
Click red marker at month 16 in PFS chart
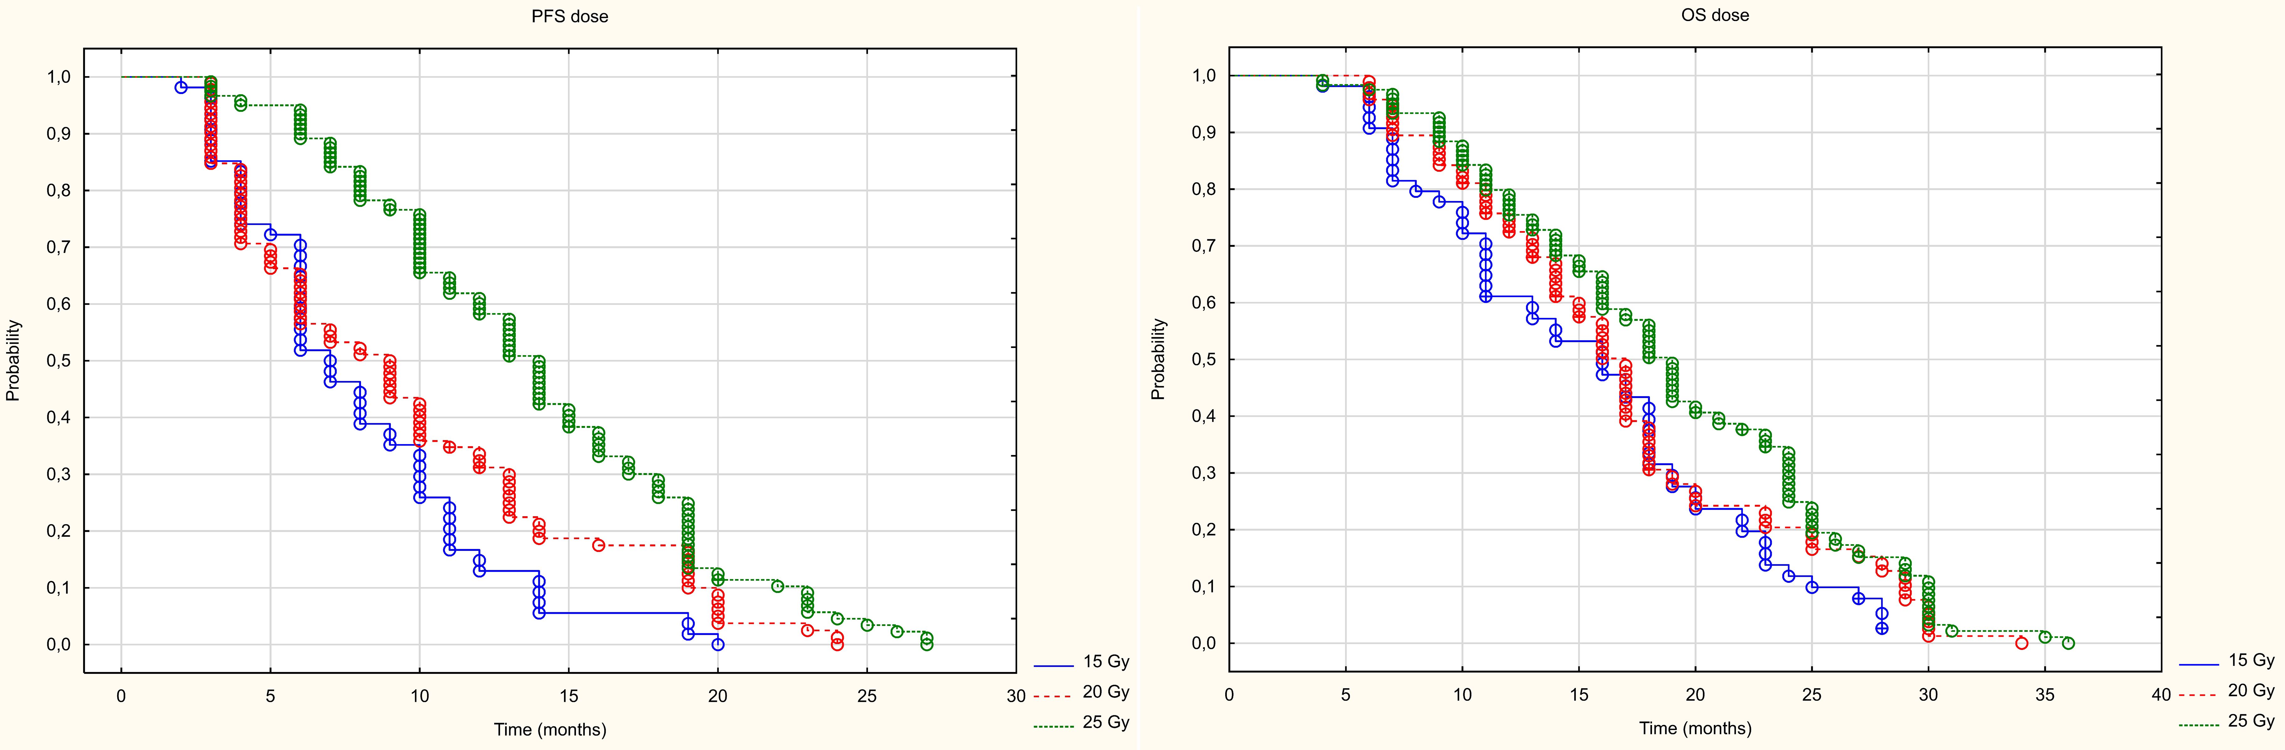[x=599, y=545]
